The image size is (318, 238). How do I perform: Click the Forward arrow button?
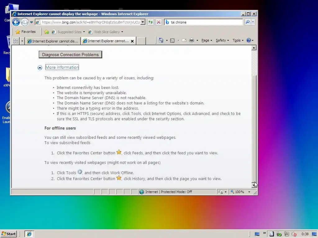click(x=25, y=22)
